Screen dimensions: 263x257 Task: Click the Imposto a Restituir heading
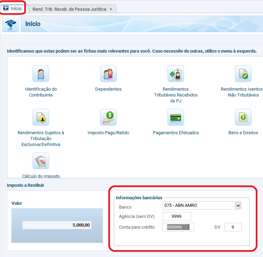26,185
